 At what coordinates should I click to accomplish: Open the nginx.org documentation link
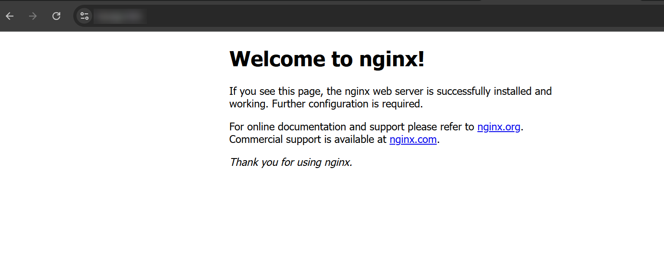point(498,127)
